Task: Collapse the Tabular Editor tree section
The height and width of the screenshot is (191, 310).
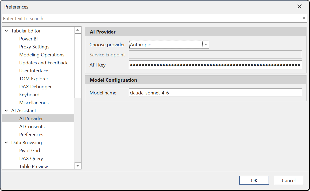Action: 6,31
